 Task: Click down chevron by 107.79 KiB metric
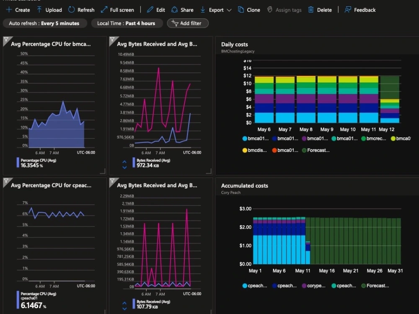click(124, 309)
